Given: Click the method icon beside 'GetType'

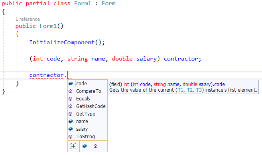Looking at the screenshot, I should click(x=71, y=114).
